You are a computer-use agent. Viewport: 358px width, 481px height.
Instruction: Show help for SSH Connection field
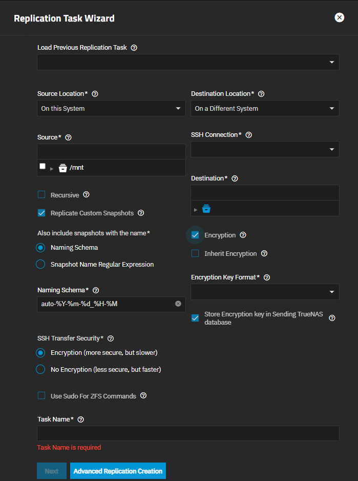[x=248, y=135]
